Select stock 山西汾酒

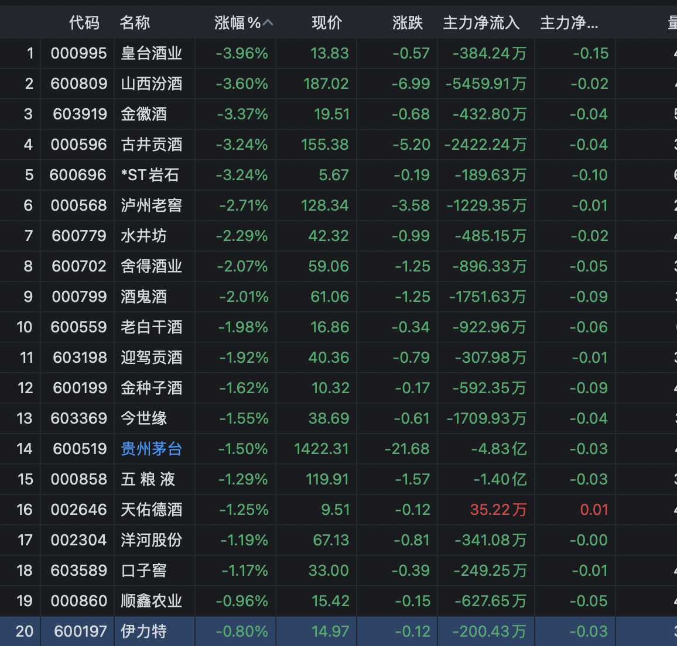tap(152, 84)
